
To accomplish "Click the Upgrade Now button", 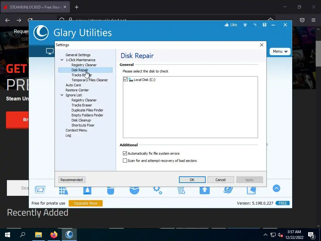I will pyautogui.click(x=86, y=203).
